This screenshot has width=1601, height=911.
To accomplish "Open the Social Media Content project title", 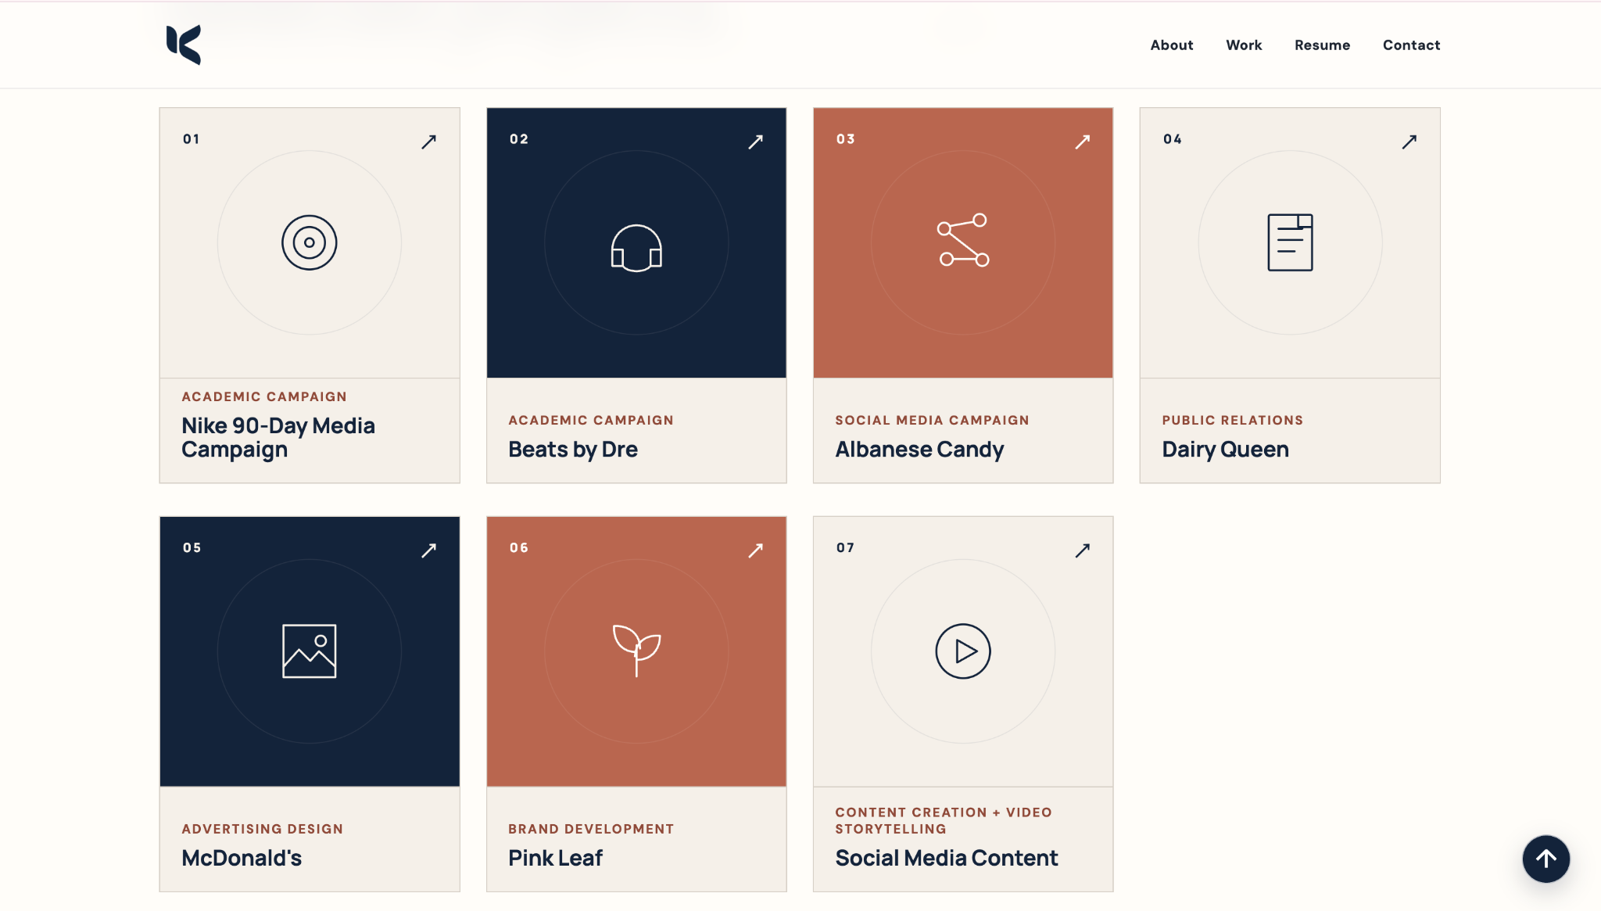I will [x=946, y=858].
